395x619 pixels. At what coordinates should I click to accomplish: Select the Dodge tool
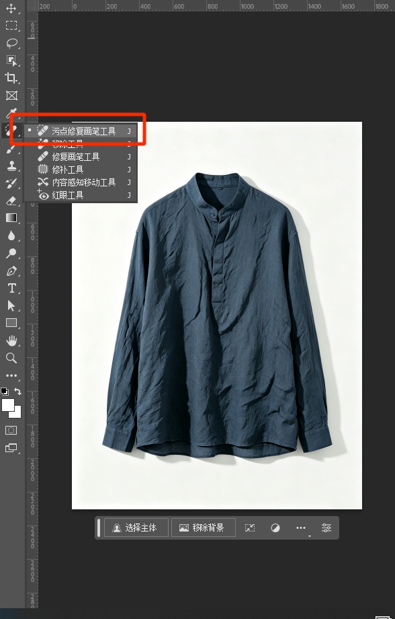[x=11, y=253]
